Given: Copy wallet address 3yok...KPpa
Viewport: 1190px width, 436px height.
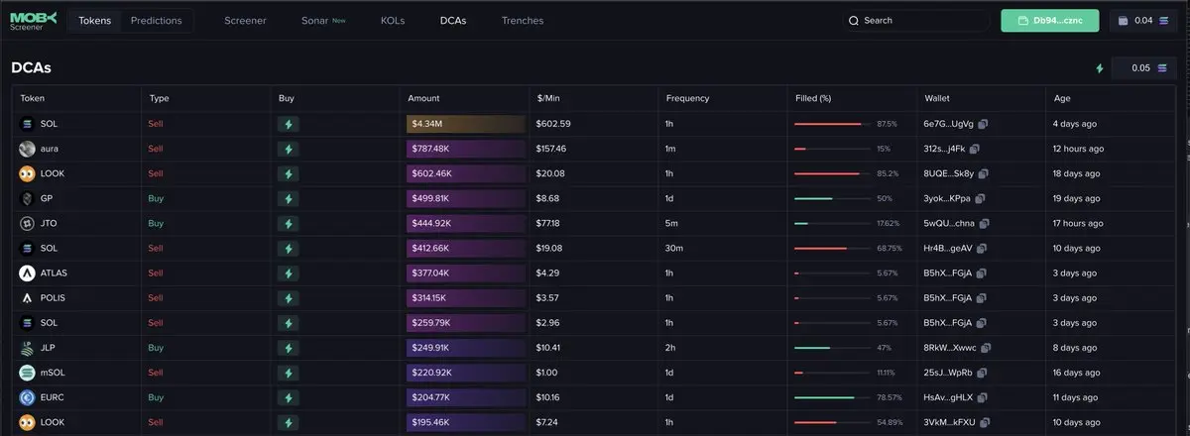Looking at the screenshot, I should click(981, 198).
